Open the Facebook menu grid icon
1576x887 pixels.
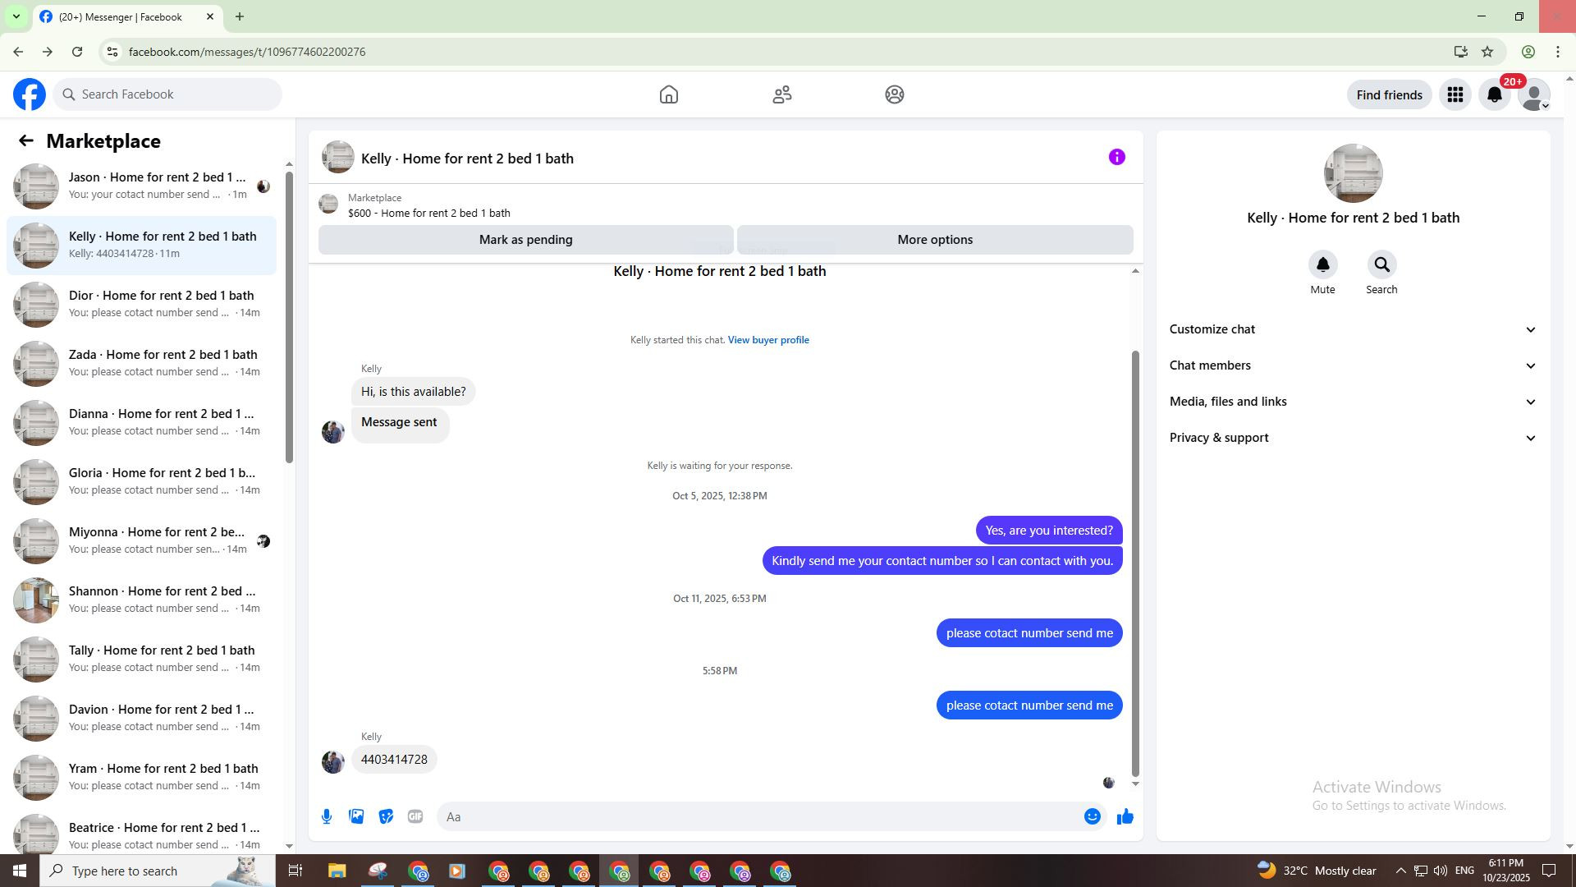coord(1455,95)
